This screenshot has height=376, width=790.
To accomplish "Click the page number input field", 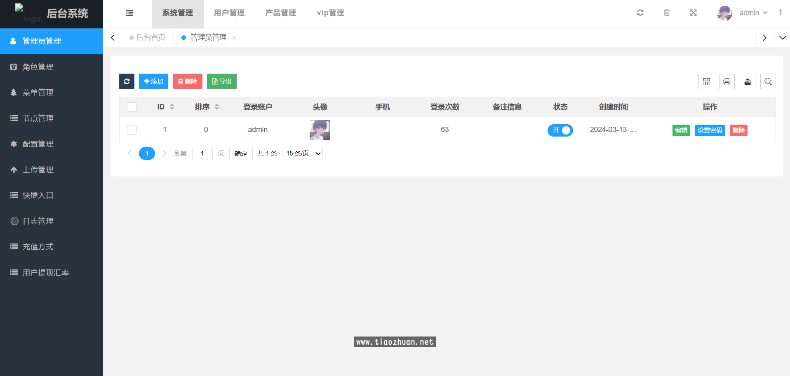I will [202, 153].
